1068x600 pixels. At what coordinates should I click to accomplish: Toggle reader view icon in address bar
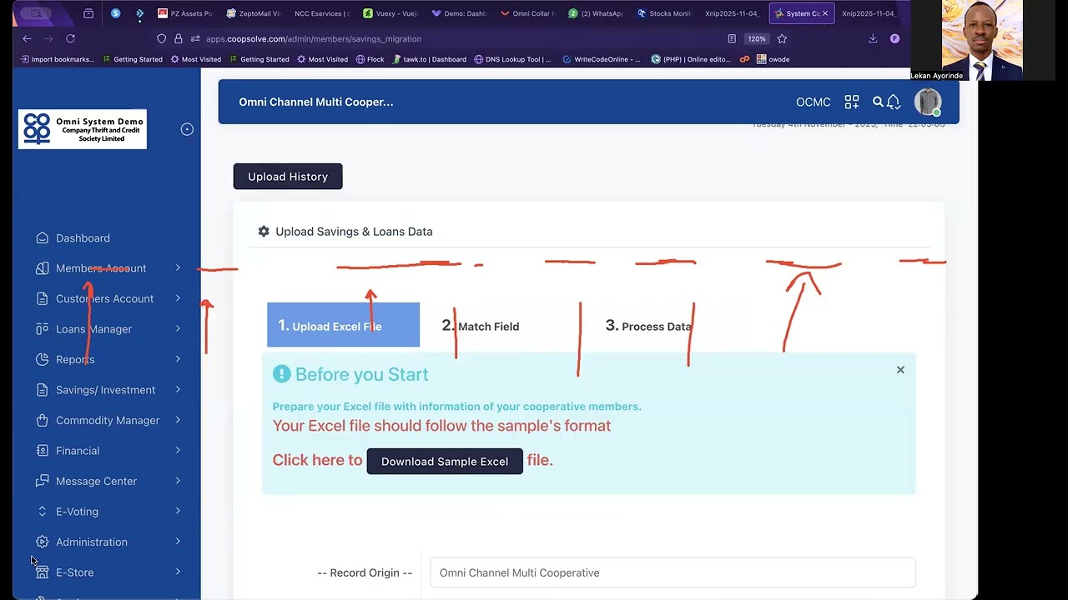(x=732, y=38)
